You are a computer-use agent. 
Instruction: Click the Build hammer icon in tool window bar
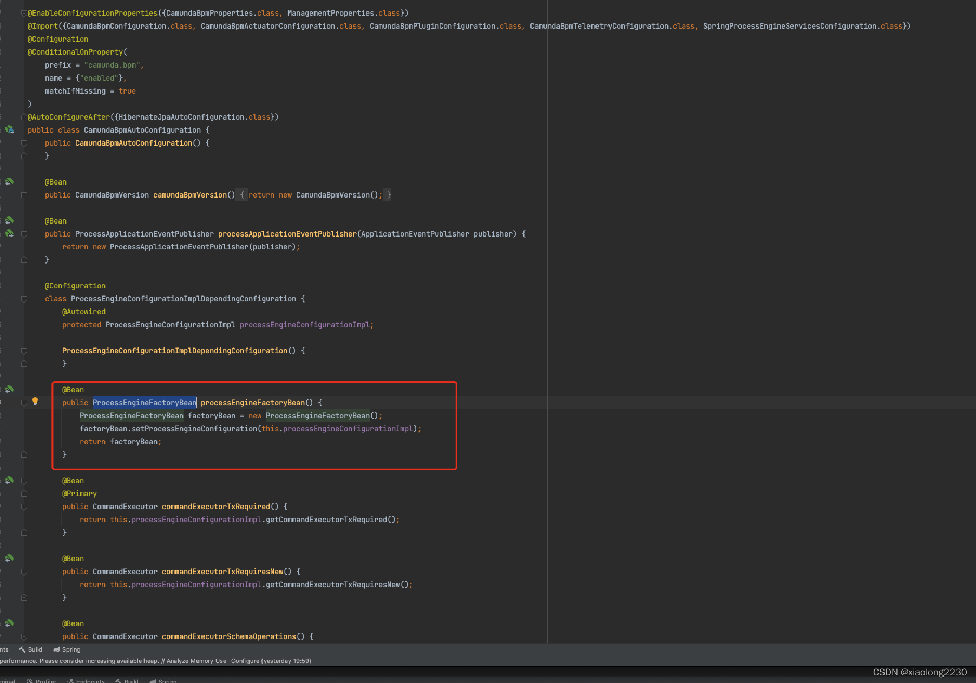pyautogui.click(x=22, y=649)
